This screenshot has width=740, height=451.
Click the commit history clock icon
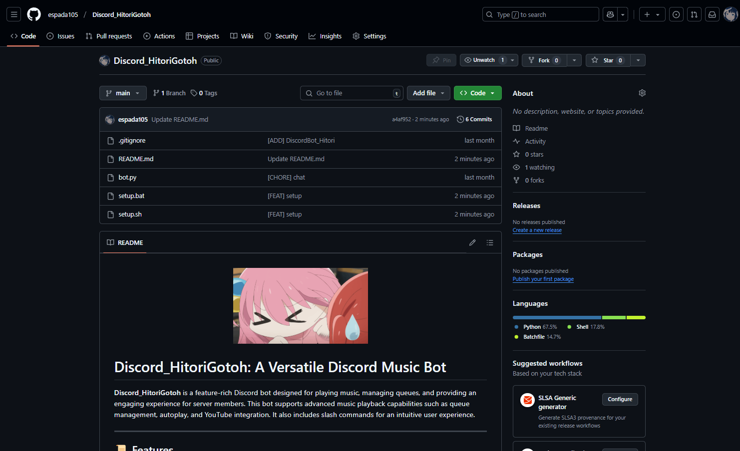[x=460, y=119]
